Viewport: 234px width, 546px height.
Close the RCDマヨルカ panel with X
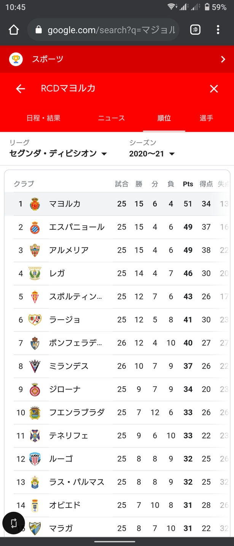(214, 89)
